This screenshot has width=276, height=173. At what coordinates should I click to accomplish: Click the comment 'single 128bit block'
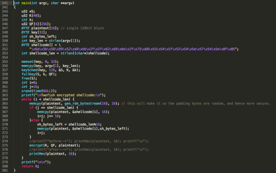coord(82,28)
